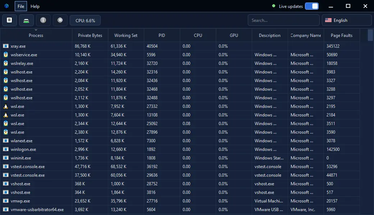This screenshot has width=374, height=215.
Task: Select the wslrelay.exe process name
Action: click(22, 63)
